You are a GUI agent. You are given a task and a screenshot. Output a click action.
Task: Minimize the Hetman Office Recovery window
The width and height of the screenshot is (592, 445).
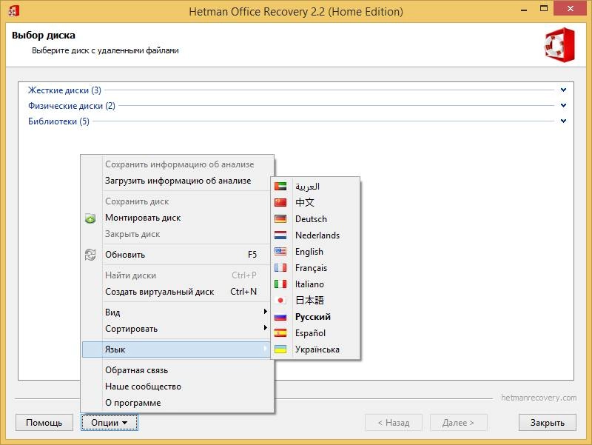[x=524, y=9]
